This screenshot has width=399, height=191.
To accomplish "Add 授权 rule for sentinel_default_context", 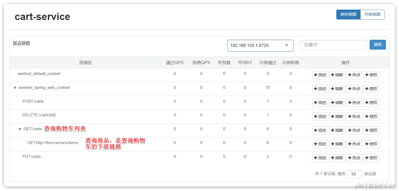I will tap(371, 75).
